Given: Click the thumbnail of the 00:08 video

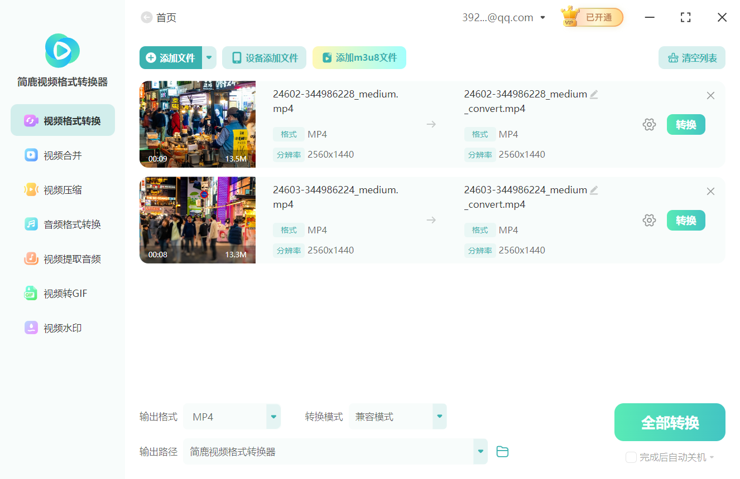Looking at the screenshot, I should coord(197,220).
